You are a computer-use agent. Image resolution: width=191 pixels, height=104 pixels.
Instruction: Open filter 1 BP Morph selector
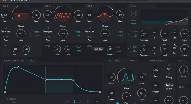coord(164,33)
